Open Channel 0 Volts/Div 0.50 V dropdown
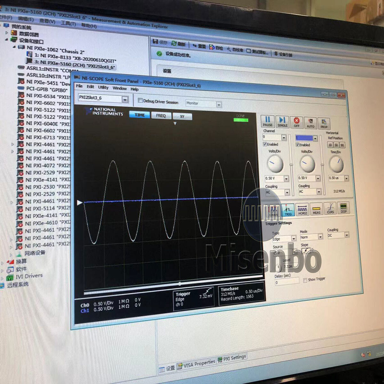Screen dimensions: 384x384 286,179
